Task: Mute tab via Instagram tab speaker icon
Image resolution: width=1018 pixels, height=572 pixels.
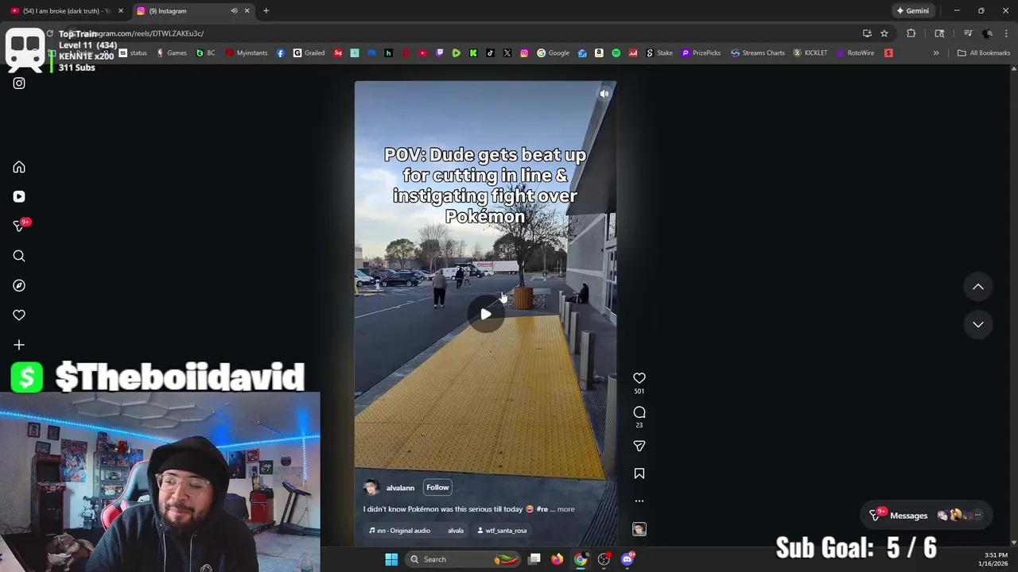Action: click(x=234, y=11)
